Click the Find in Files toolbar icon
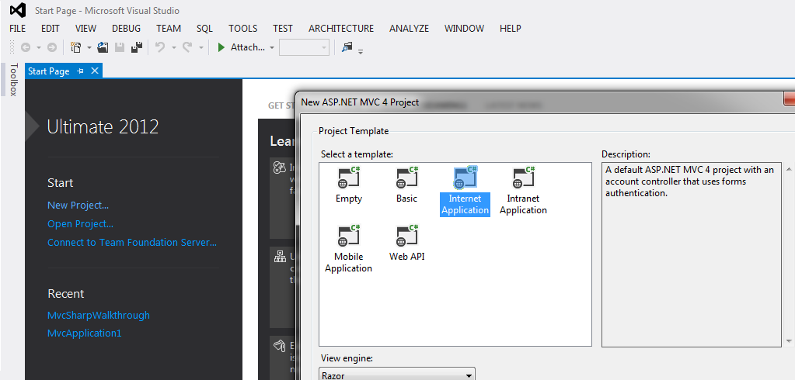This screenshot has height=380, width=795. 347,47
